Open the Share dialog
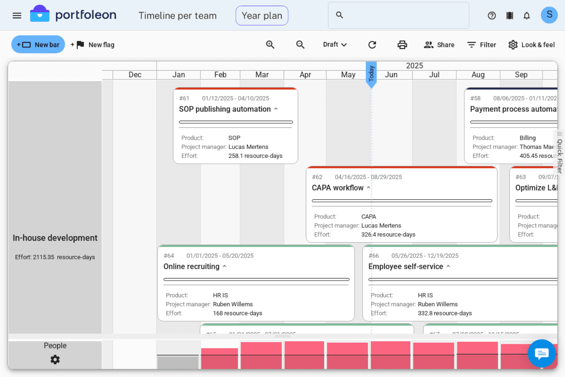The height and width of the screenshot is (377, 565). pos(439,45)
